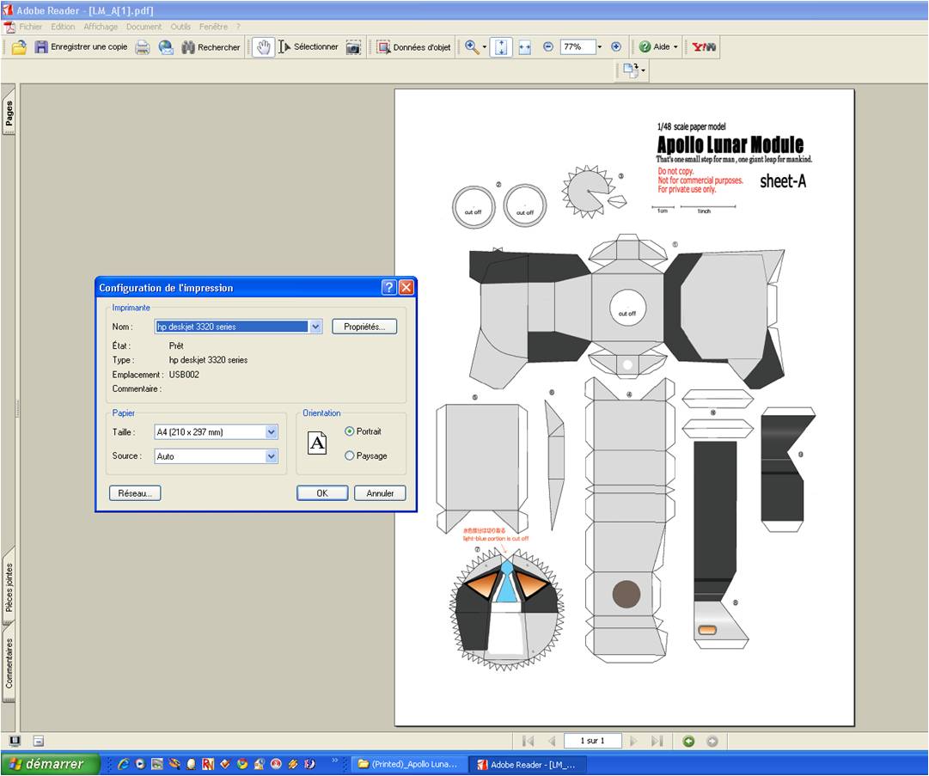Image resolution: width=929 pixels, height=776 pixels.
Task: Click the Open file folder icon
Action: click(19, 47)
